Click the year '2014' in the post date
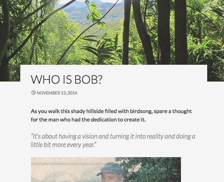224x182 pixels. tap(72, 93)
